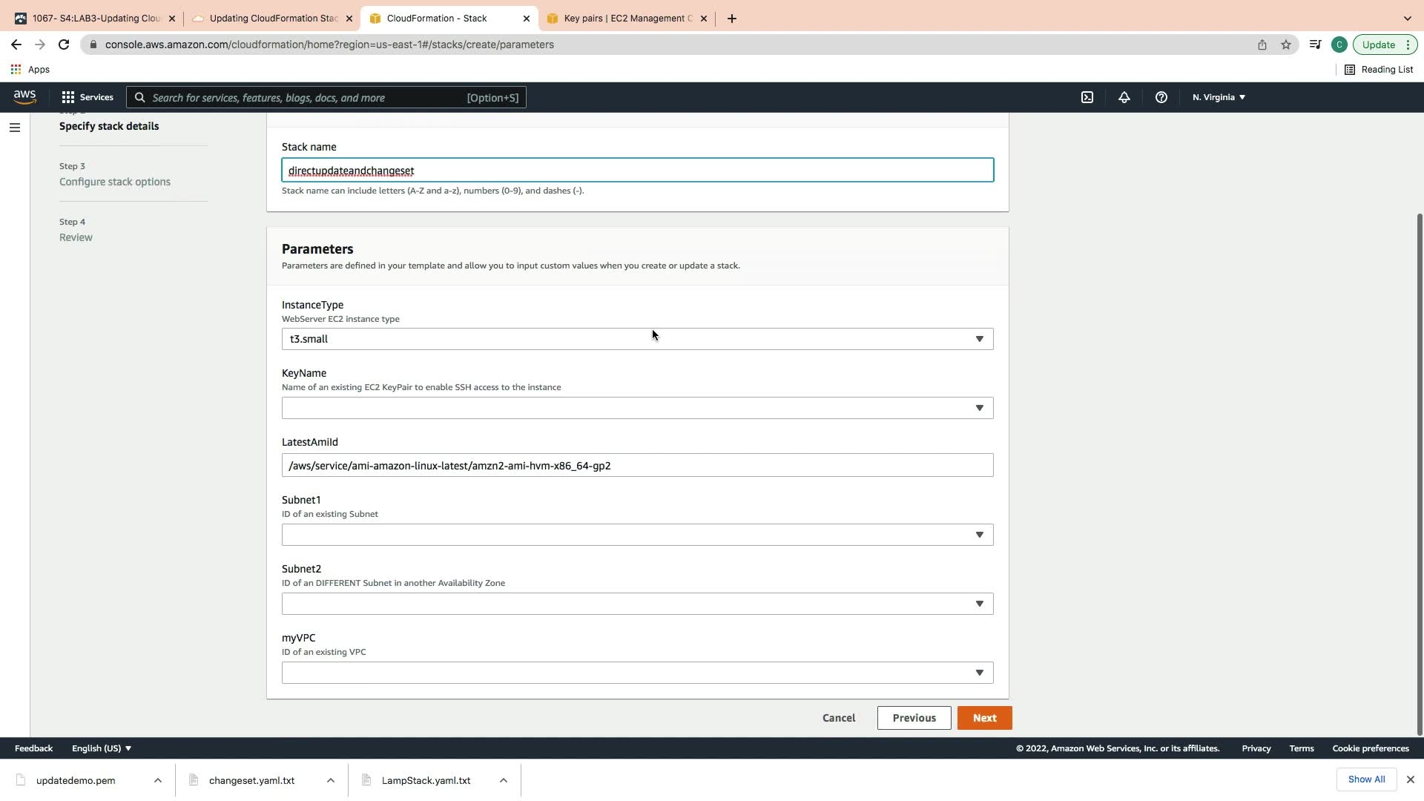
Task: Open the KeyName dropdown
Action: 637,408
